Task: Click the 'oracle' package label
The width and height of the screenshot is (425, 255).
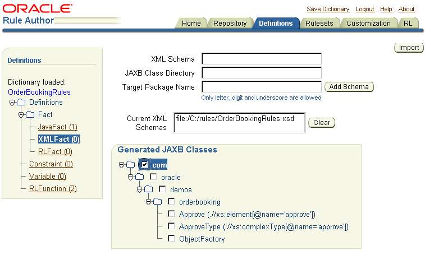Action: point(171,177)
